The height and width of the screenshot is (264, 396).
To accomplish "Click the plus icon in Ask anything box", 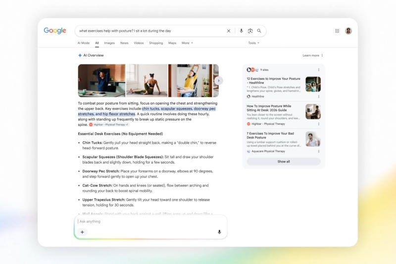I will click(82, 232).
